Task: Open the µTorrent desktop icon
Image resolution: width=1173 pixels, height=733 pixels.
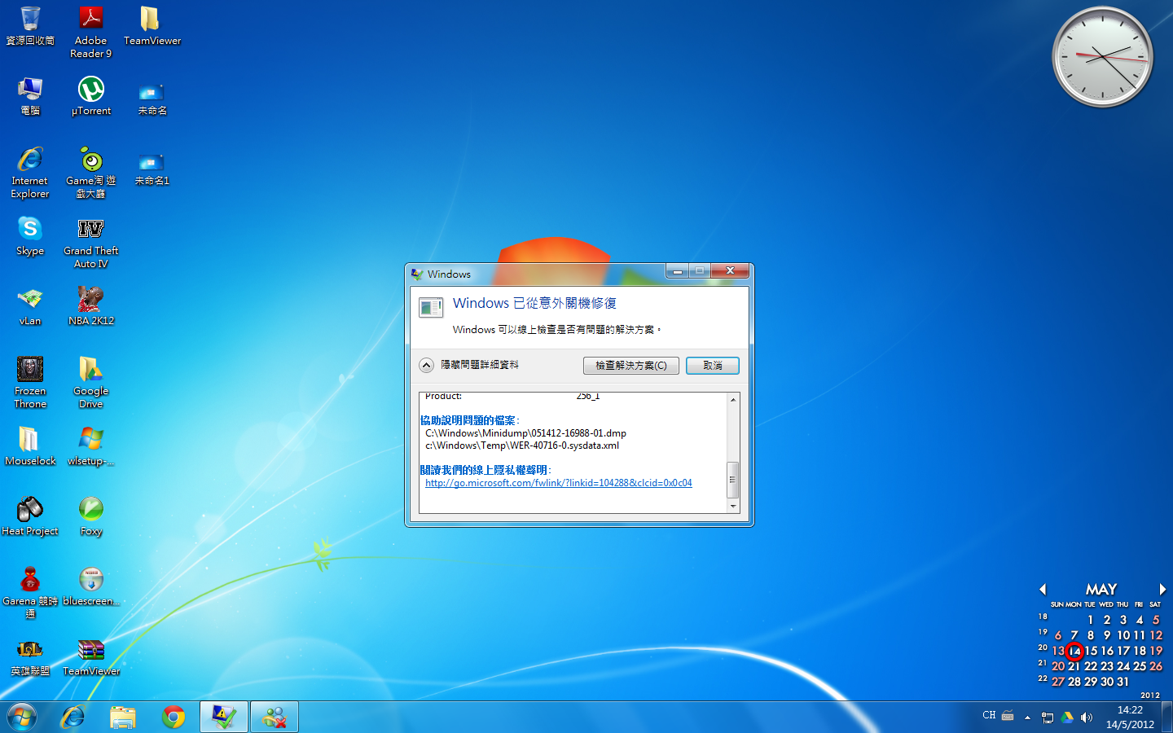Action: pos(90,90)
